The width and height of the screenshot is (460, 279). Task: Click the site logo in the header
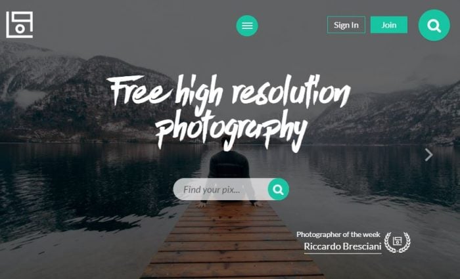click(19, 25)
